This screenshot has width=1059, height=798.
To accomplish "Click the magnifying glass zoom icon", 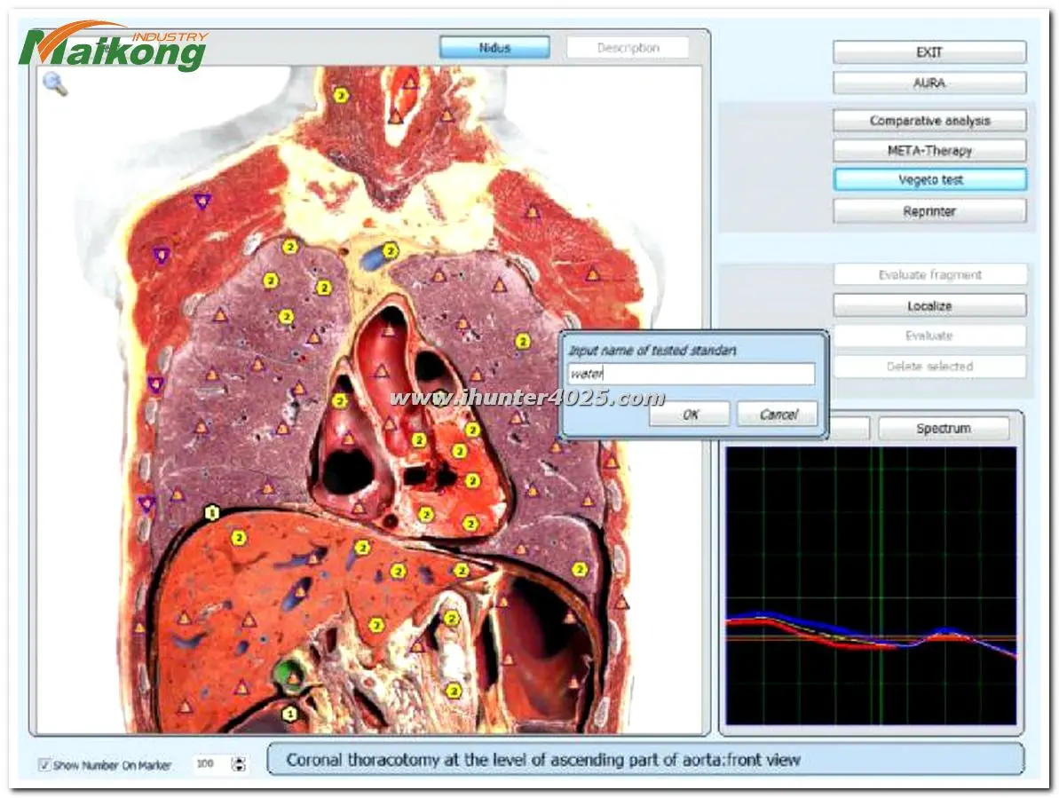I will [55, 83].
